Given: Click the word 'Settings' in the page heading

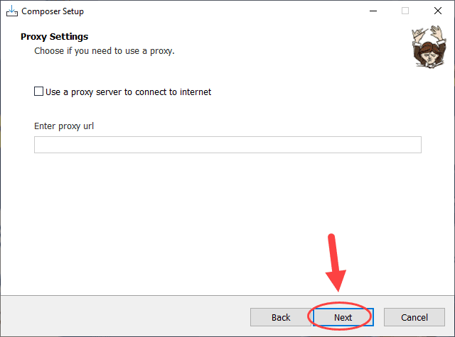Looking at the screenshot, I should point(69,37).
